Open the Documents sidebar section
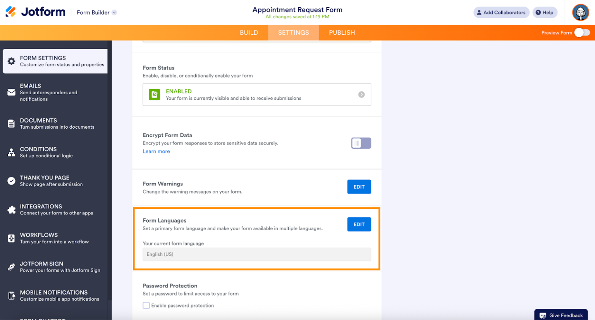The width and height of the screenshot is (595, 320). click(55, 124)
